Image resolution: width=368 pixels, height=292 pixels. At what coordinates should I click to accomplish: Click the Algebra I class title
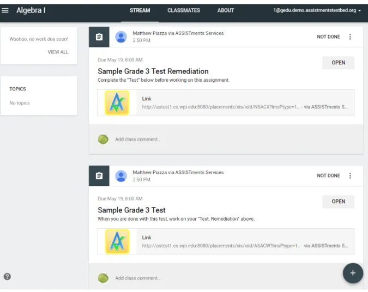click(x=31, y=10)
